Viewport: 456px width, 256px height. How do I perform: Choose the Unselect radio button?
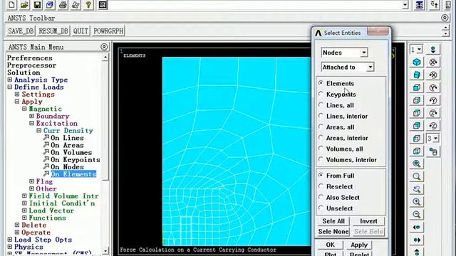321,208
